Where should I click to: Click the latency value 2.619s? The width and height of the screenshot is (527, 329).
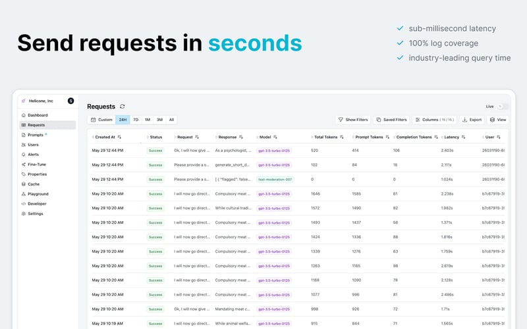(x=447, y=266)
